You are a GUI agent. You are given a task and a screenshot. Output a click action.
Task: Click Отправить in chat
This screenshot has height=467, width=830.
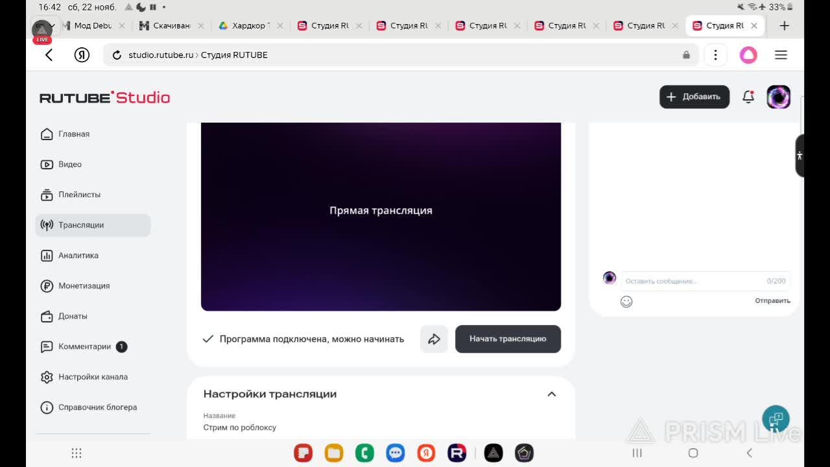click(772, 301)
